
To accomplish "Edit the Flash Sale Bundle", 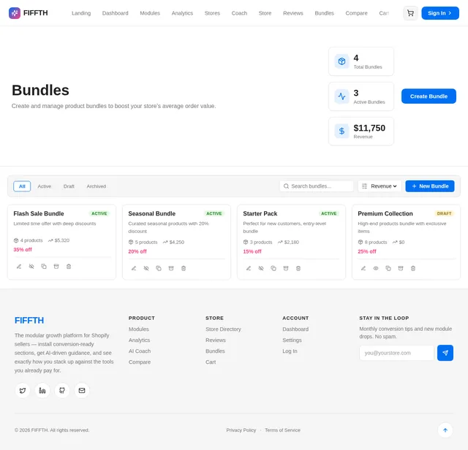I will 19,267.
